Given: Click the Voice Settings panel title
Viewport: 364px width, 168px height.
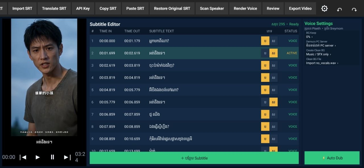Looking at the screenshot, I should point(318,24).
